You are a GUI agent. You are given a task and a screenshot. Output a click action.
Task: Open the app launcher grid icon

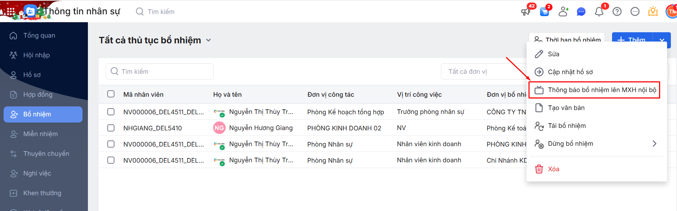click(11, 11)
